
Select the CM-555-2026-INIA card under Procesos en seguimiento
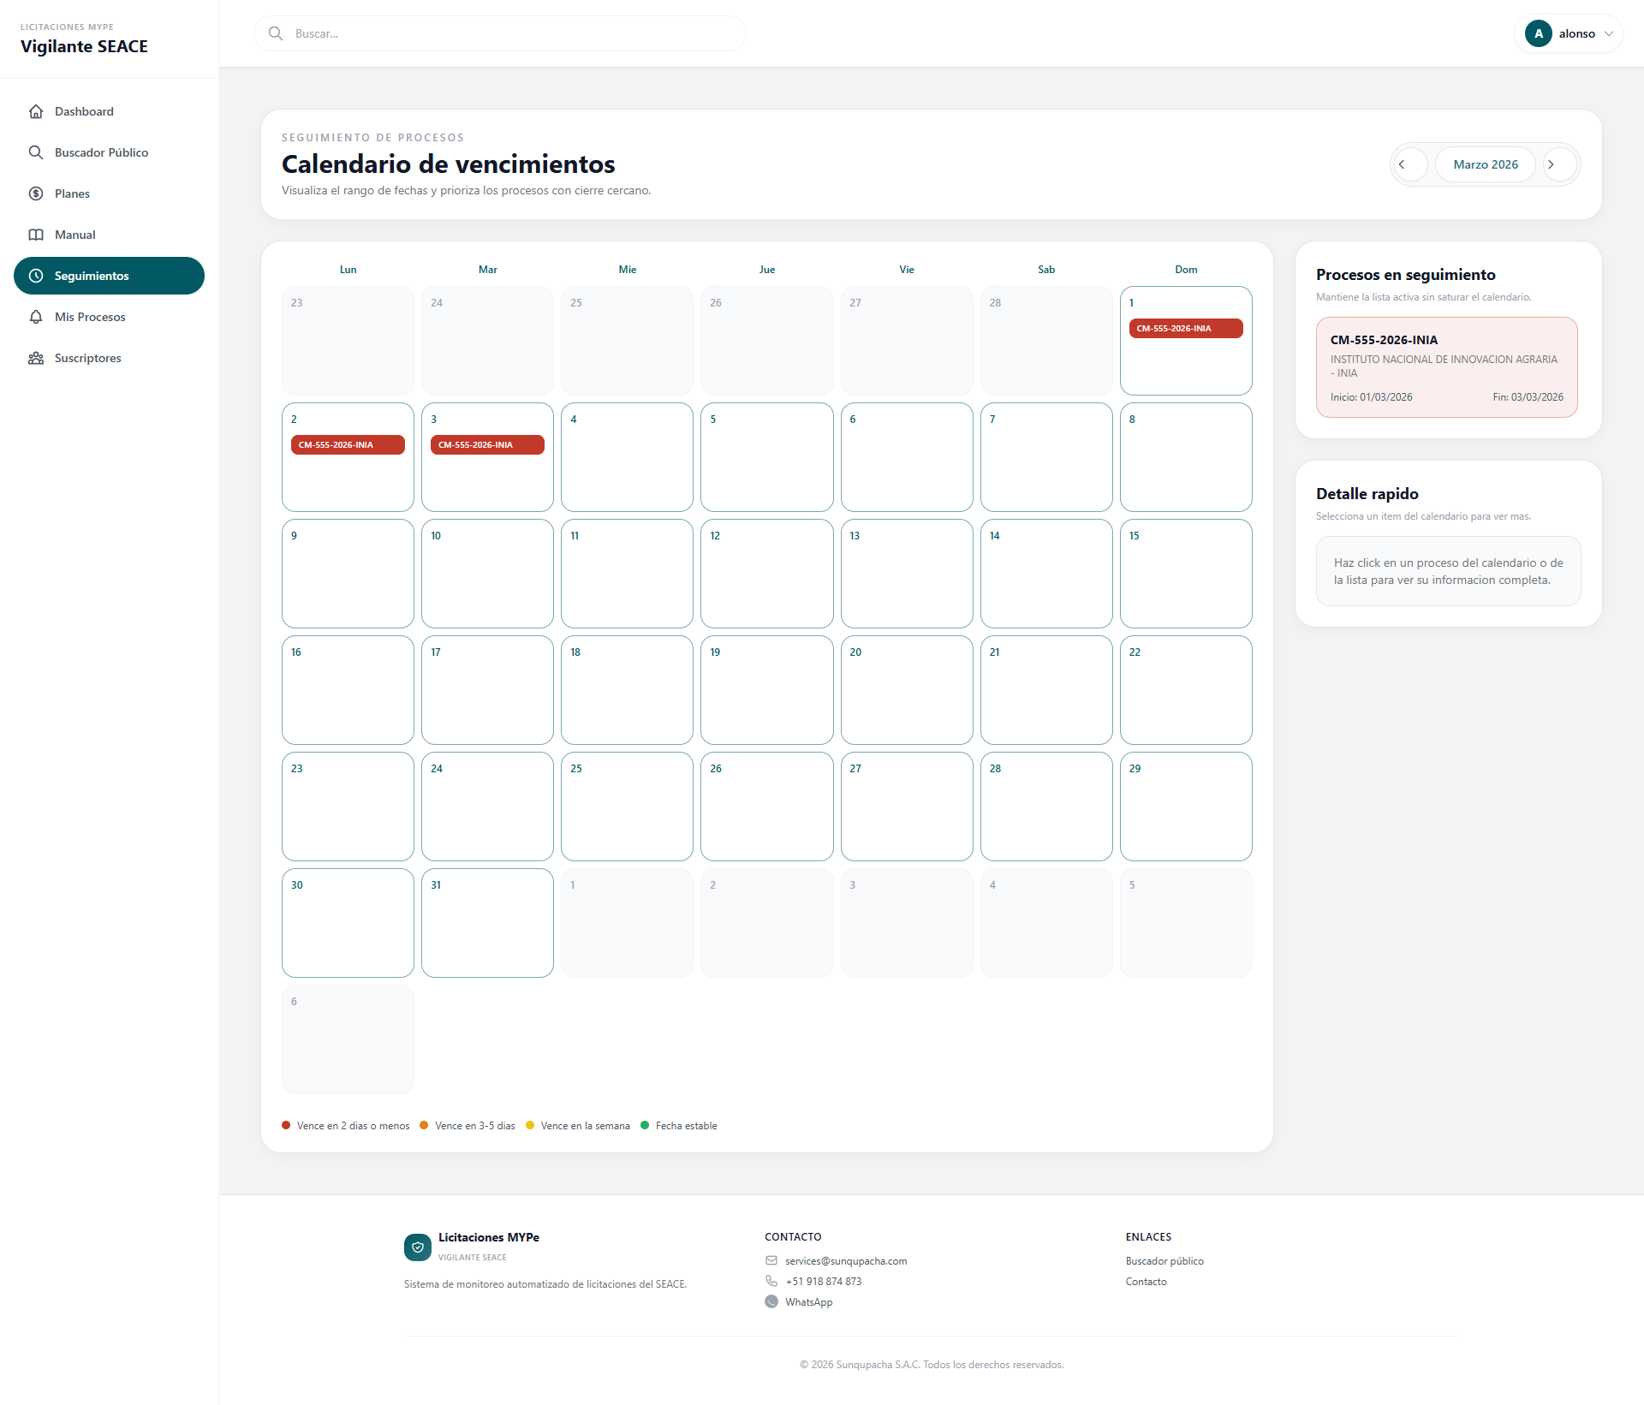click(x=1445, y=366)
